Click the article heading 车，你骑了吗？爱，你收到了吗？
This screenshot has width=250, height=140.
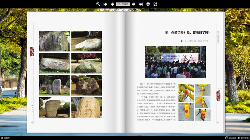[x=187, y=33]
